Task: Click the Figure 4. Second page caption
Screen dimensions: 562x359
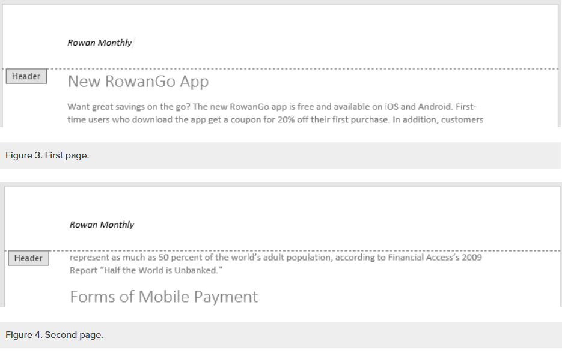Action: point(54,335)
